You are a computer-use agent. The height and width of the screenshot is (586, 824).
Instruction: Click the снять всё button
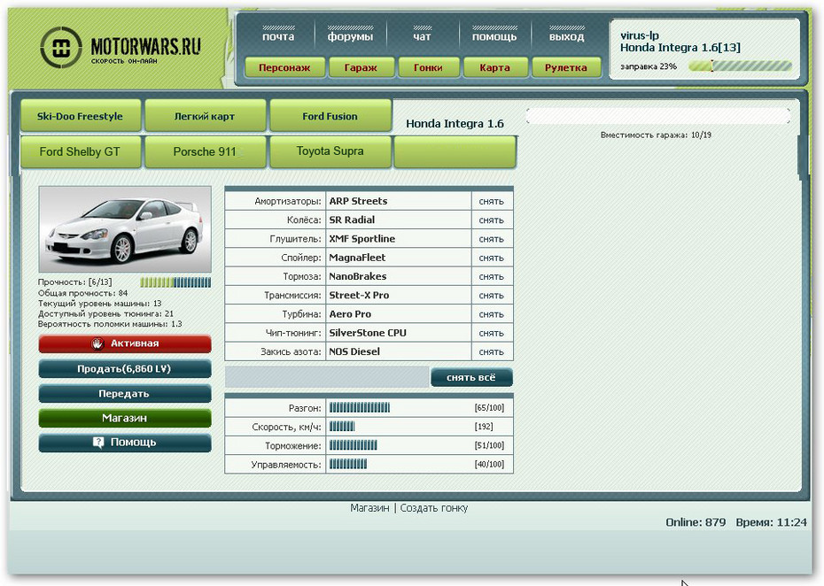[471, 378]
